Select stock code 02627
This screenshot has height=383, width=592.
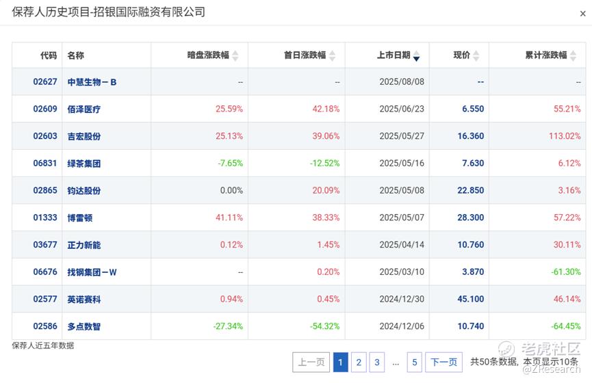click(45, 82)
